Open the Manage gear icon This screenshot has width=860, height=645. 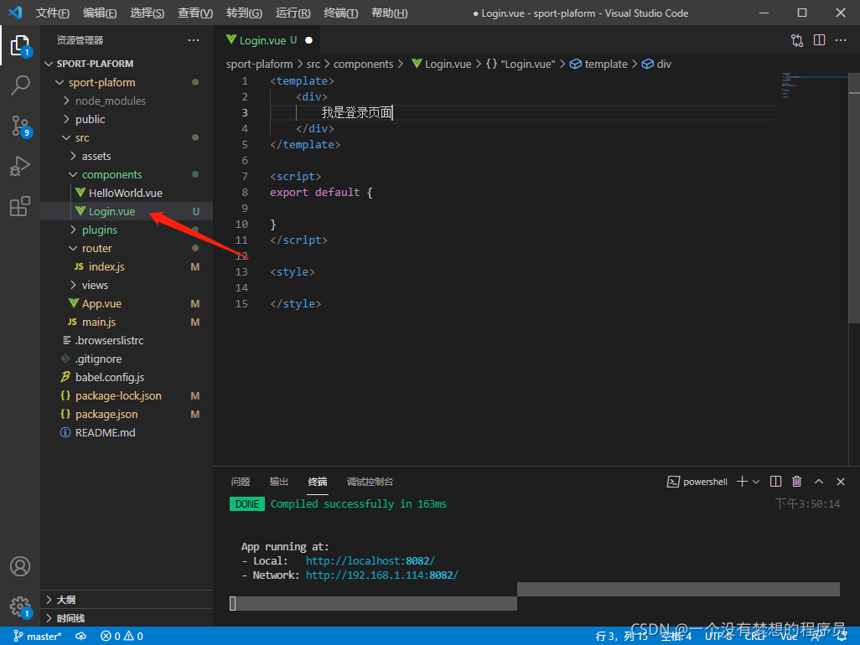pos(20,606)
